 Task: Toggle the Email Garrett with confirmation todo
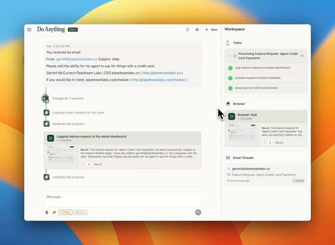coord(230,88)
